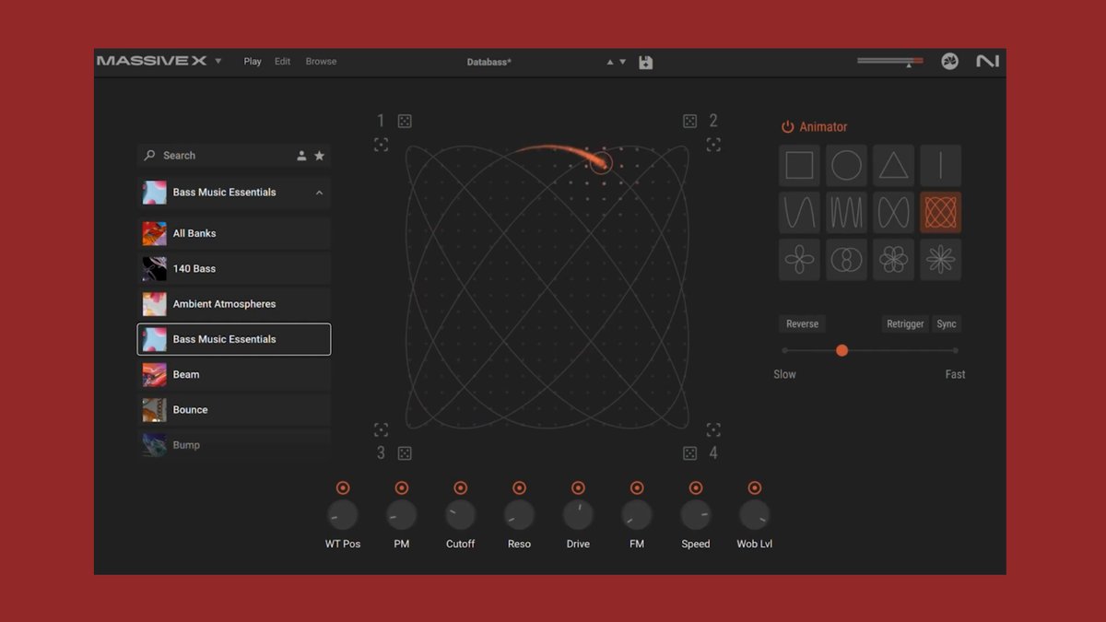Select the Beam bank
This screenshot has height=622, width=1106.
pos(234,375)
